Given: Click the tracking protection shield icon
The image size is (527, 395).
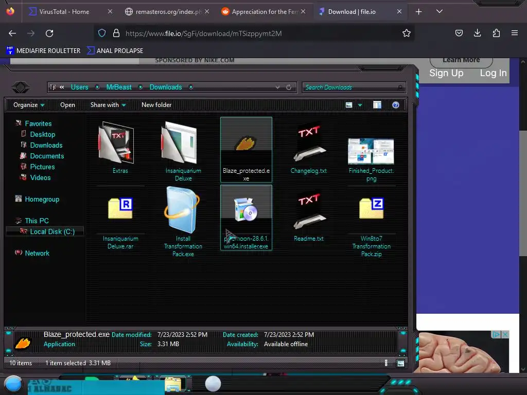Looking at the screenshot, I should tap(102, 33).
